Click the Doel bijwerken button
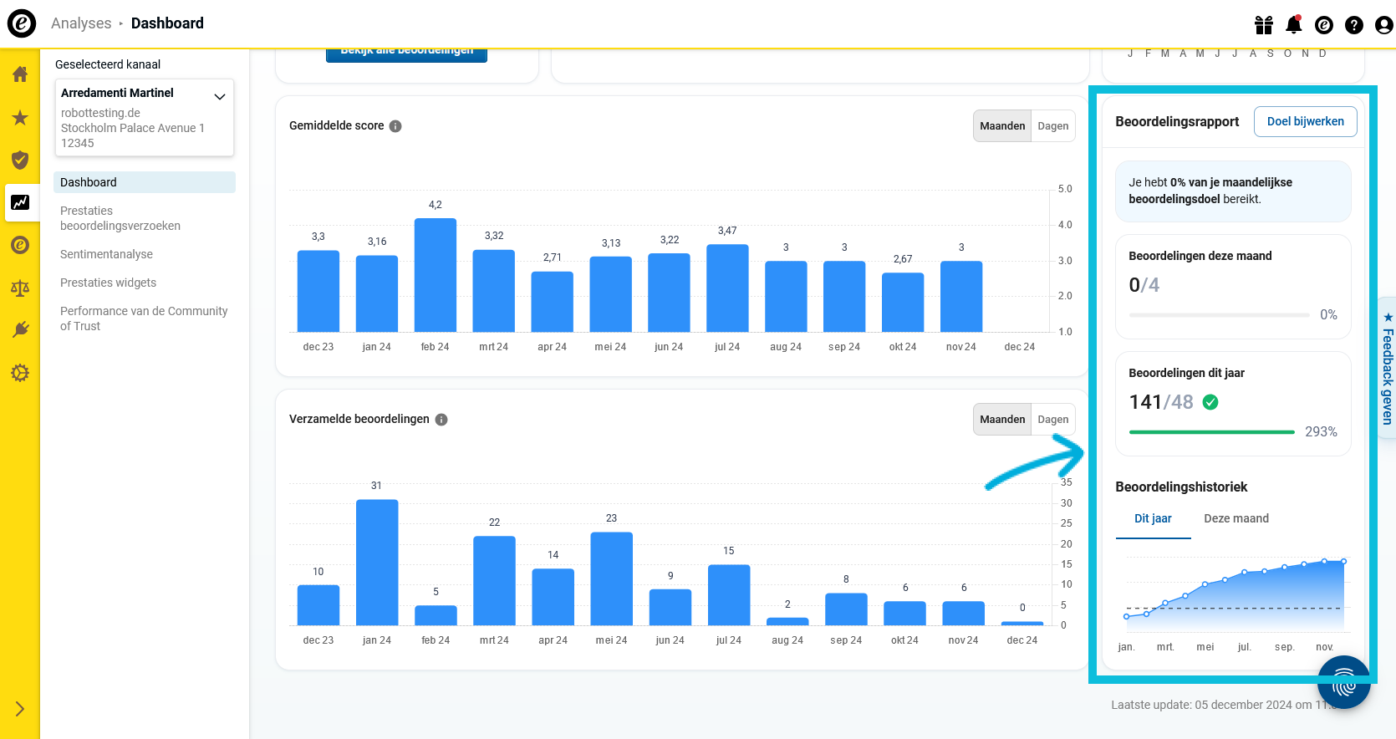Viewport: 1396px width, 739px height. (x=1305, y=121)
